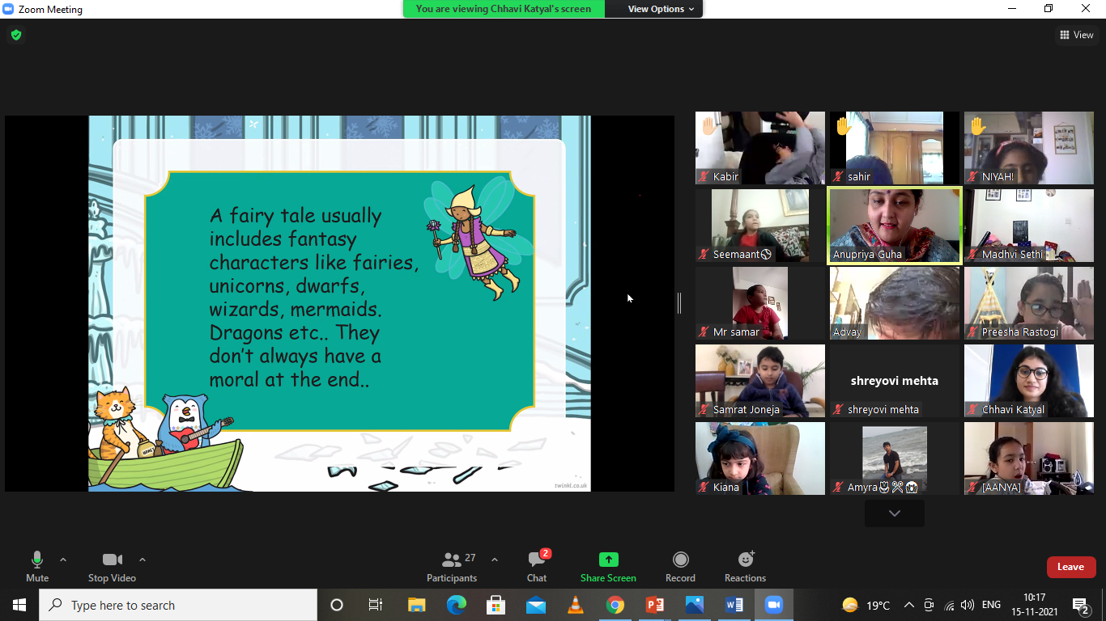Click the green encryption shield icon
Viewport: 1106px width, 621px height.
[x=15, y=35]
